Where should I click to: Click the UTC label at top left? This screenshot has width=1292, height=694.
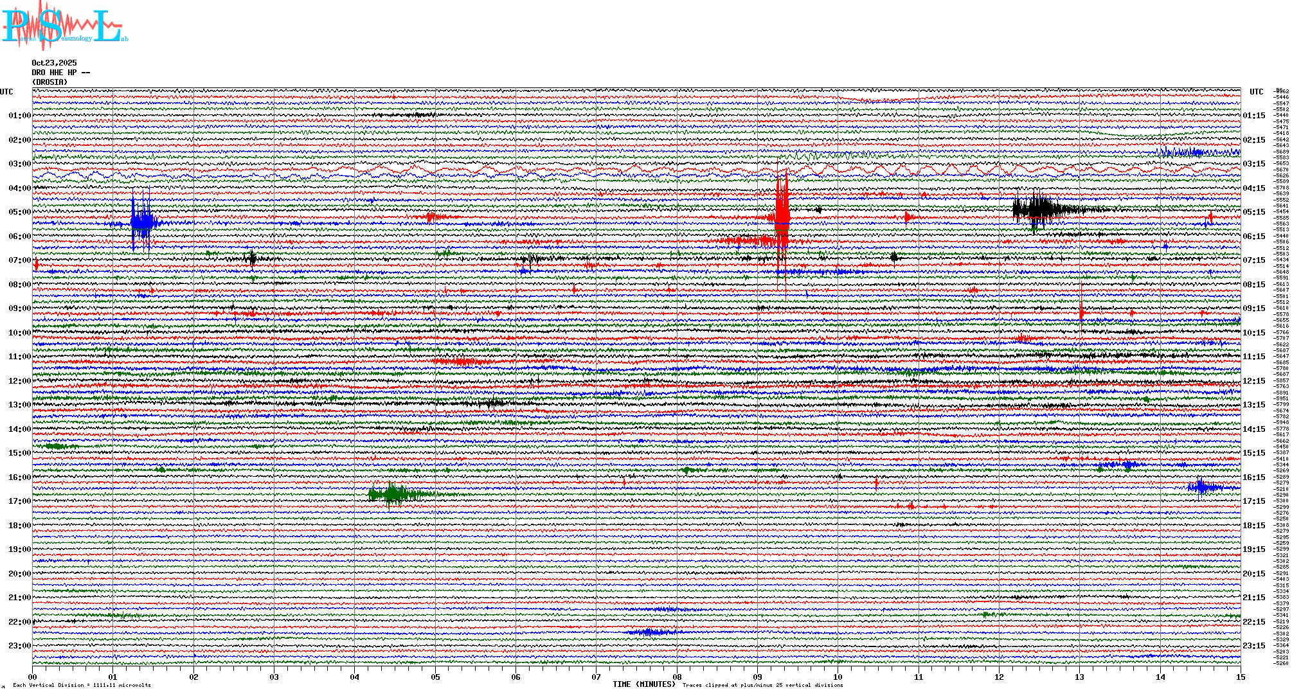coord(6,92)
